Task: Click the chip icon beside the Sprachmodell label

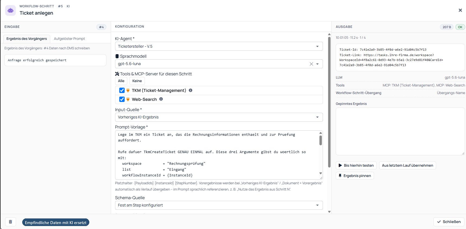Action: (117, 56)
